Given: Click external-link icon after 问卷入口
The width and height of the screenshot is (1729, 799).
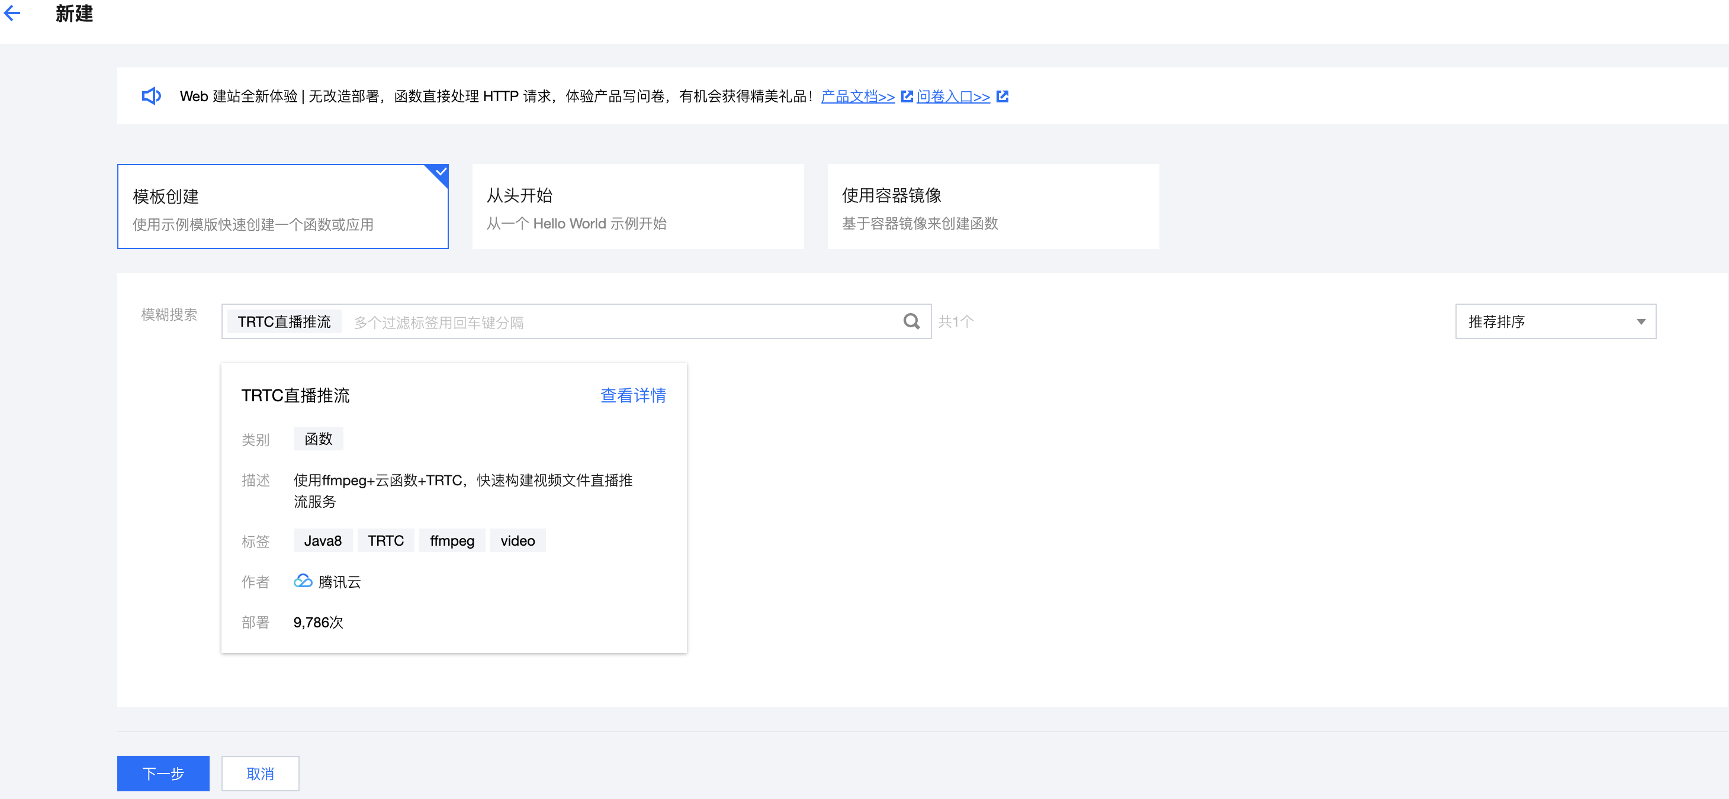Looking at the screenshot, I should point(1002,96).
